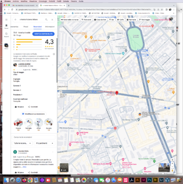Open Safari in the Dock
183x184 pixels.
(18, 180)
